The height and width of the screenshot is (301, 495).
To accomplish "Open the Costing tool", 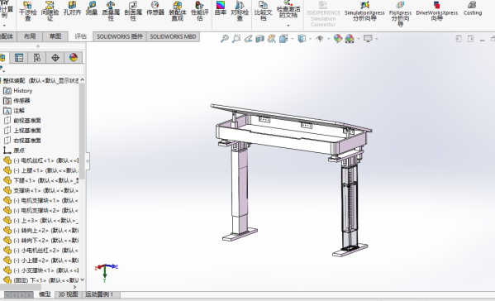I will (473, 8).
